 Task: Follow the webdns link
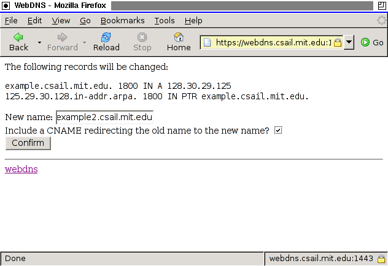click(x=21, y=169)
